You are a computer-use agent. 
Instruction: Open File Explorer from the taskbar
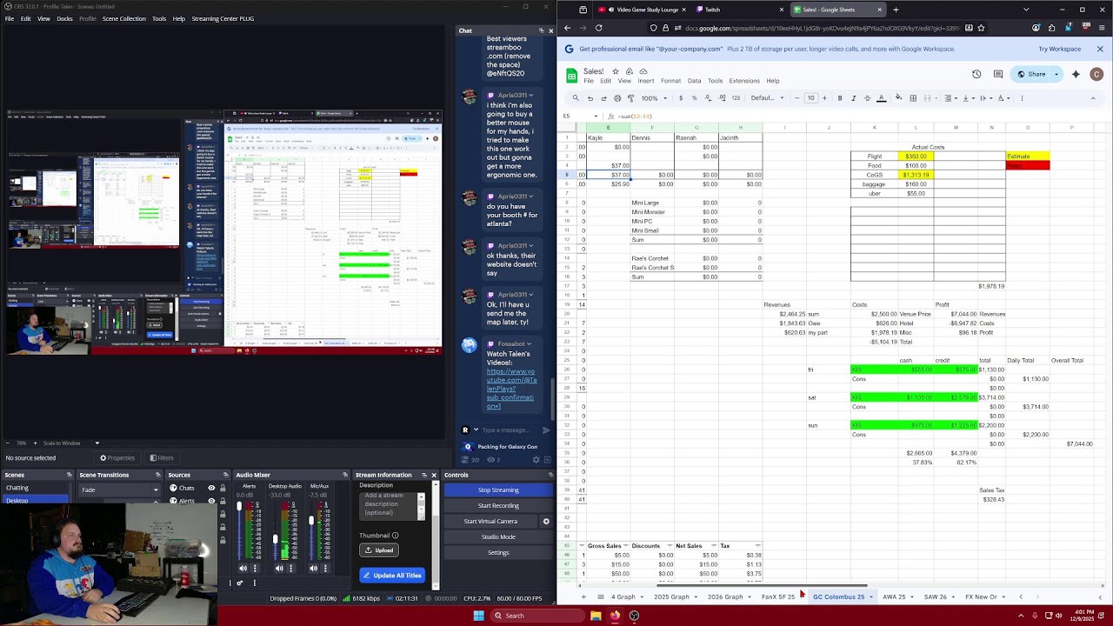(596, 616)
